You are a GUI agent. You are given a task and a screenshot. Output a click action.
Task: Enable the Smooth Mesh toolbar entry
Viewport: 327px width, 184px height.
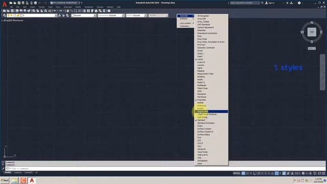coord(211,111)
